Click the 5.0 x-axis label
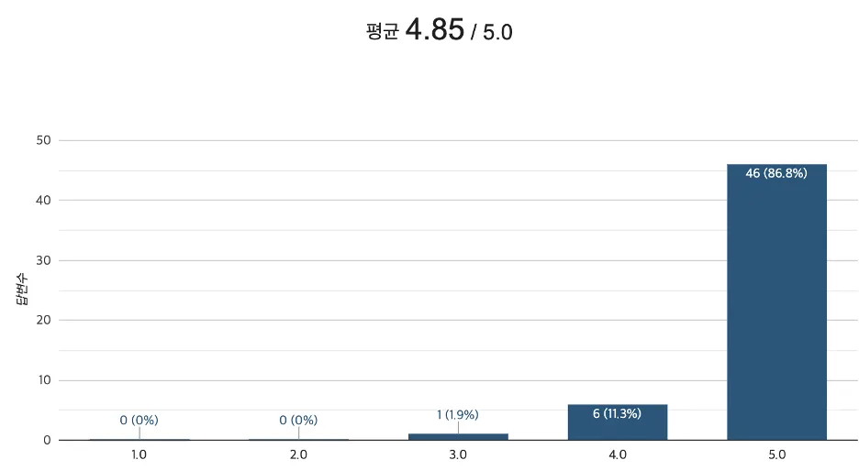This screenshot has width=859, height=471. [x=776, y=455]
